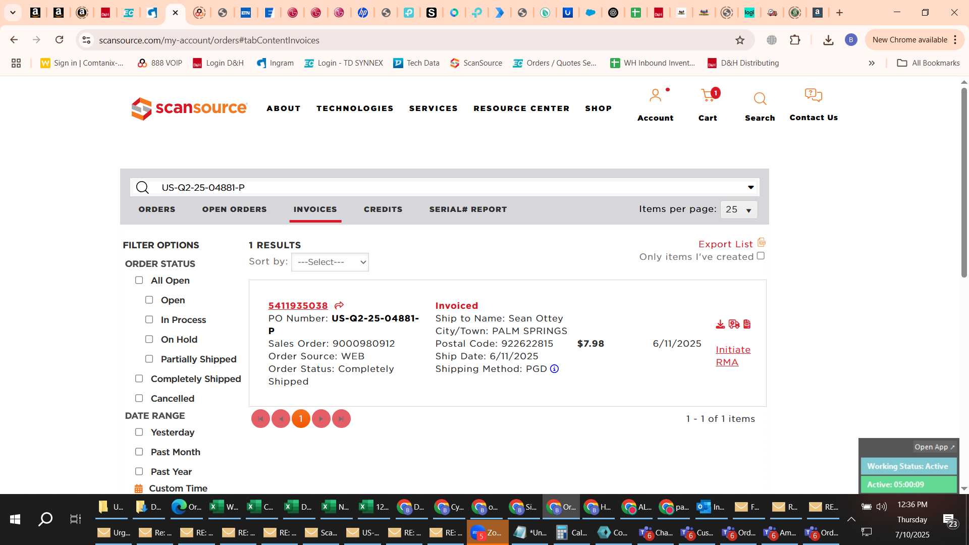969x545 pixels.
Task: Switch to the Open Orders tab
Action: point(234,209)
